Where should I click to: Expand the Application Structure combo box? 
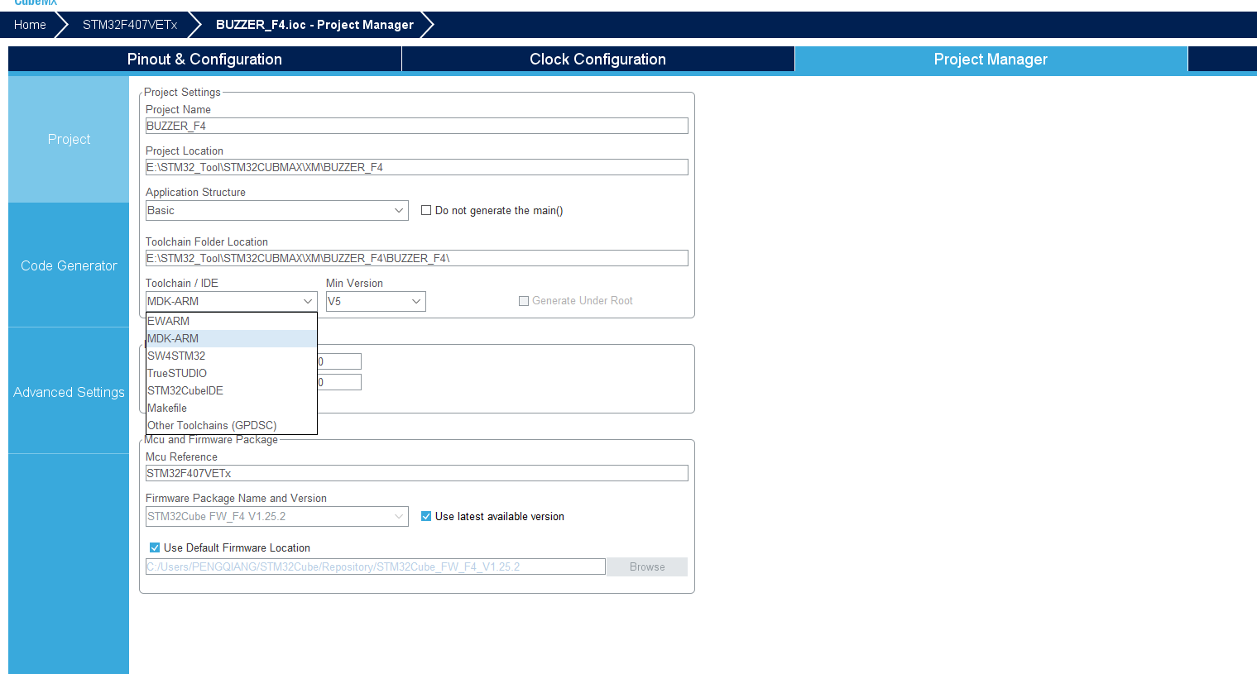point(276,211)
